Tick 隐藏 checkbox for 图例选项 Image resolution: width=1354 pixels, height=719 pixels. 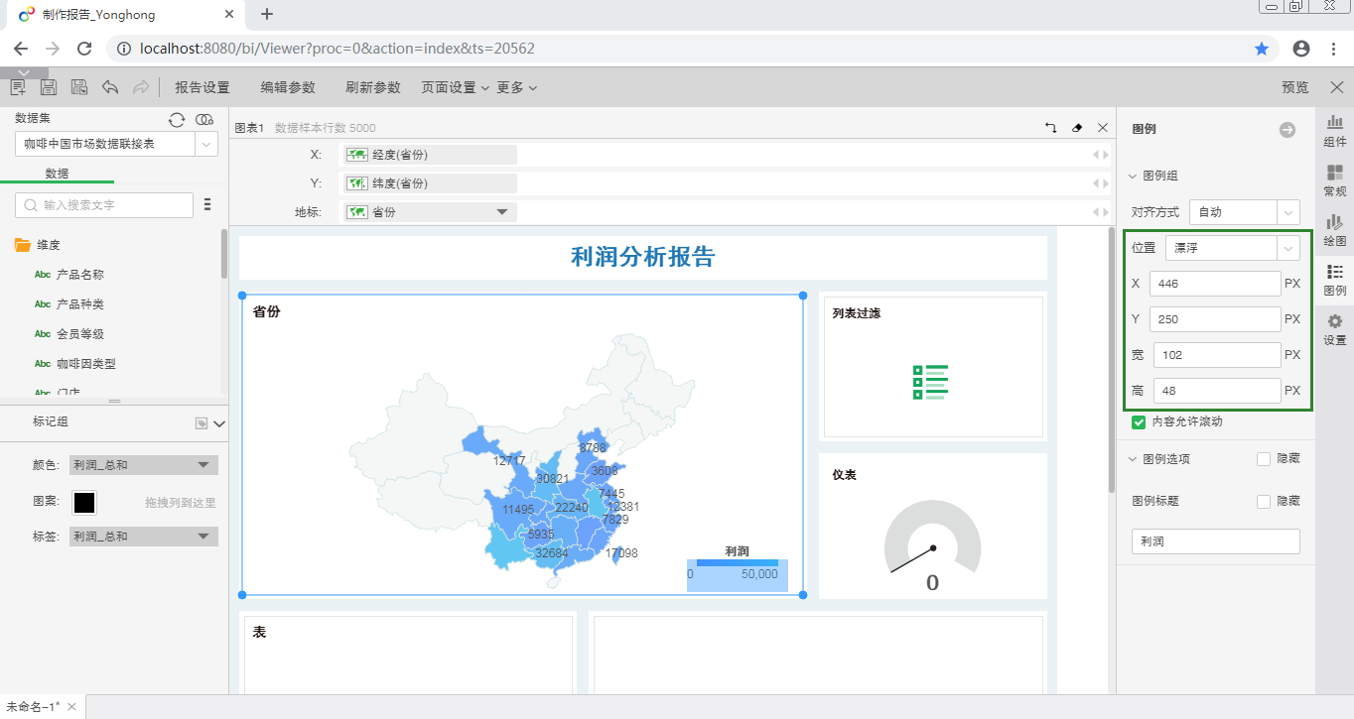click(x=1264, y=459)
